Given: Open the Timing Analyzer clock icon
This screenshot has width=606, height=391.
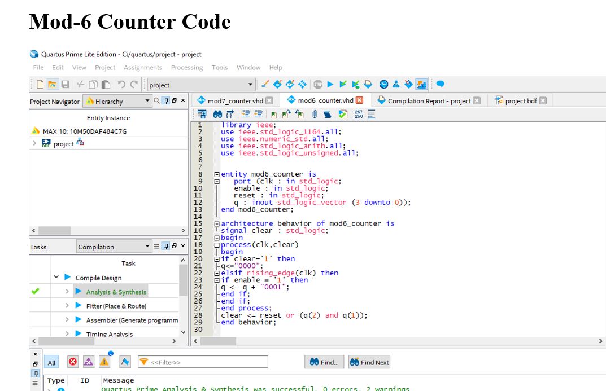Looking at the screenshot, I should click(383, 84).
